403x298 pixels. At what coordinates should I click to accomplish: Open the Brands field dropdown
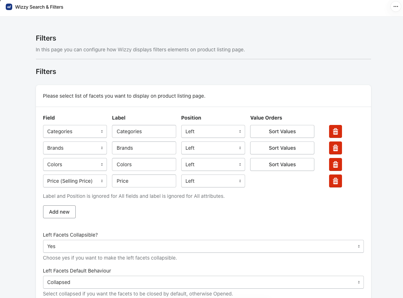pyautogui.click(x=75, y=148)
